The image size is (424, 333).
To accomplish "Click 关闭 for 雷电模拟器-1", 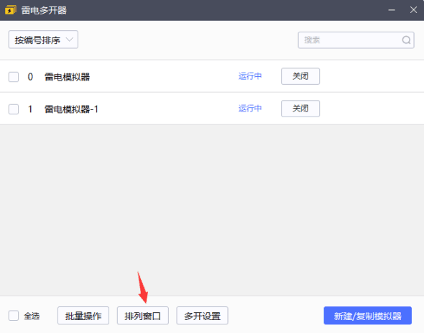I will point(300,109).
